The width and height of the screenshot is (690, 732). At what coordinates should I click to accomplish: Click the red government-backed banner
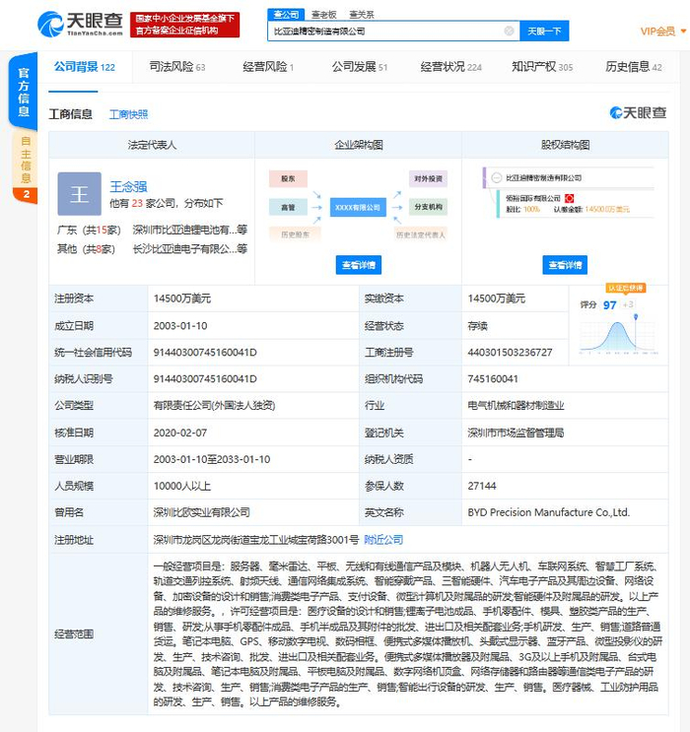coord(185,25)
